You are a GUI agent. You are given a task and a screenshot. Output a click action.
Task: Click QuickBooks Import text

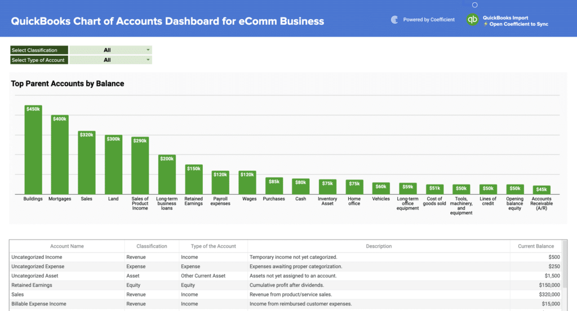(505, 17)
